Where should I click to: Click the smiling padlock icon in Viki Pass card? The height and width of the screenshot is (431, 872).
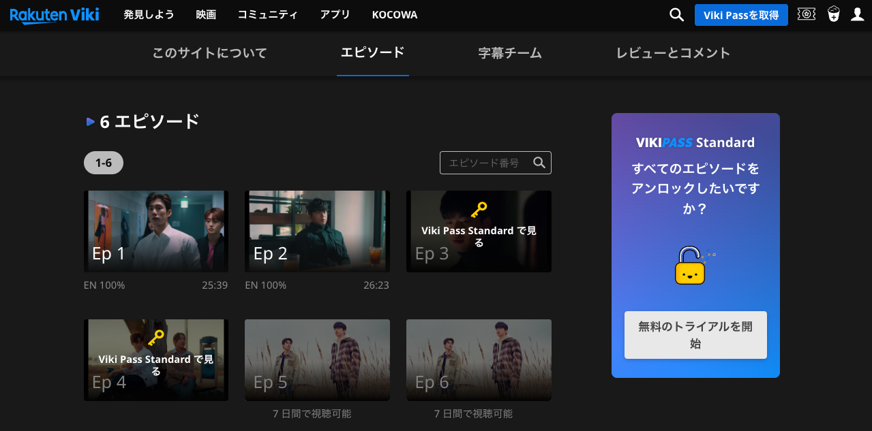694,266
